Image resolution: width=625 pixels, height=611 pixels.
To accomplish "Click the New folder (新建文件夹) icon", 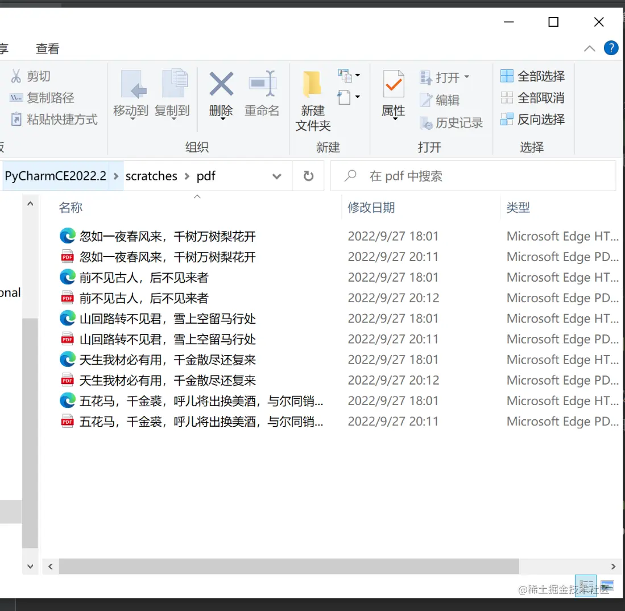I will coord(312,84).
